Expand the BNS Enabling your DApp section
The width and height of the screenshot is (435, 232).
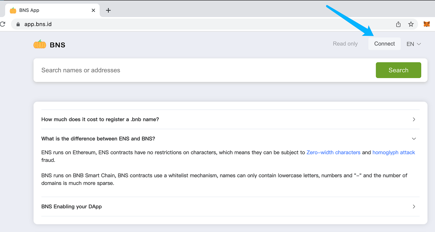[x=414, y=206]
